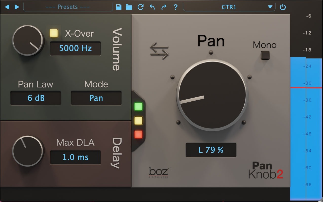The height and width of the screenshot is (202, 323).
Task: Open the Mode dropdown showing Pan
Action: tap(96, 98)
